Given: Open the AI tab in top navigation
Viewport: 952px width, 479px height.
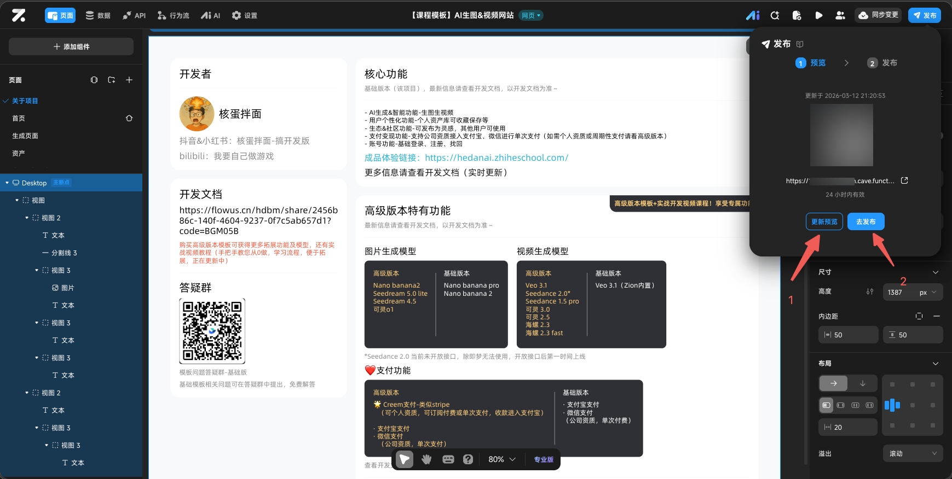Looking at the screenshot, I should pyautogui.click(x=210, y=15).
